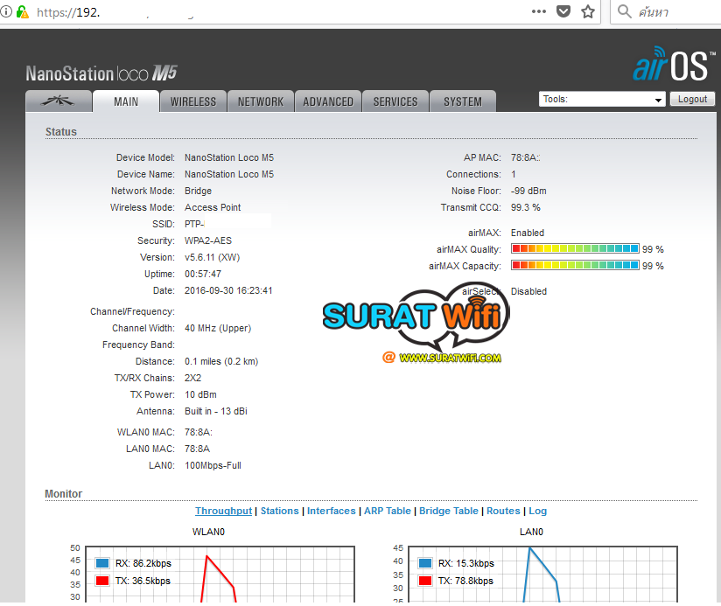Bookmark this page with the star icon
721x606 pixels.
[x=588, y=11]
